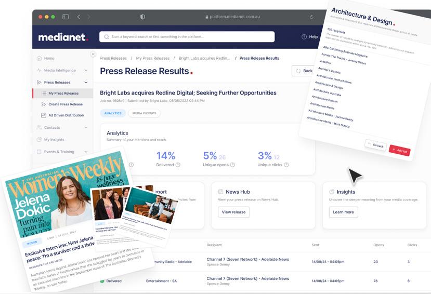431x294 pixels.
Task: Expand the Events & Training chevron
Action: 86,152
